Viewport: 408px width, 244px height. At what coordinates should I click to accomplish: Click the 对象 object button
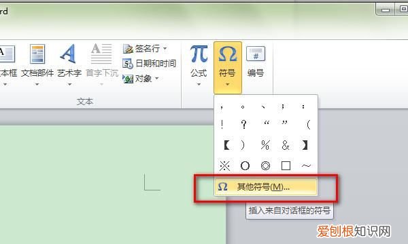(x=137, y=79)
